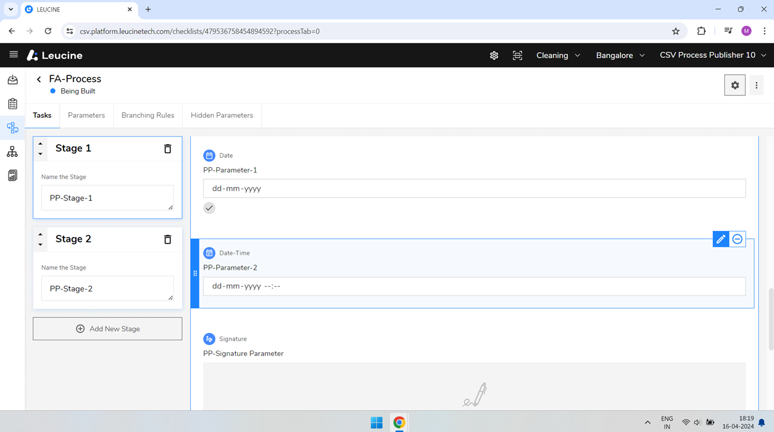Open the settings gear in top black bar
774x432 pixels.
(494, 56)
